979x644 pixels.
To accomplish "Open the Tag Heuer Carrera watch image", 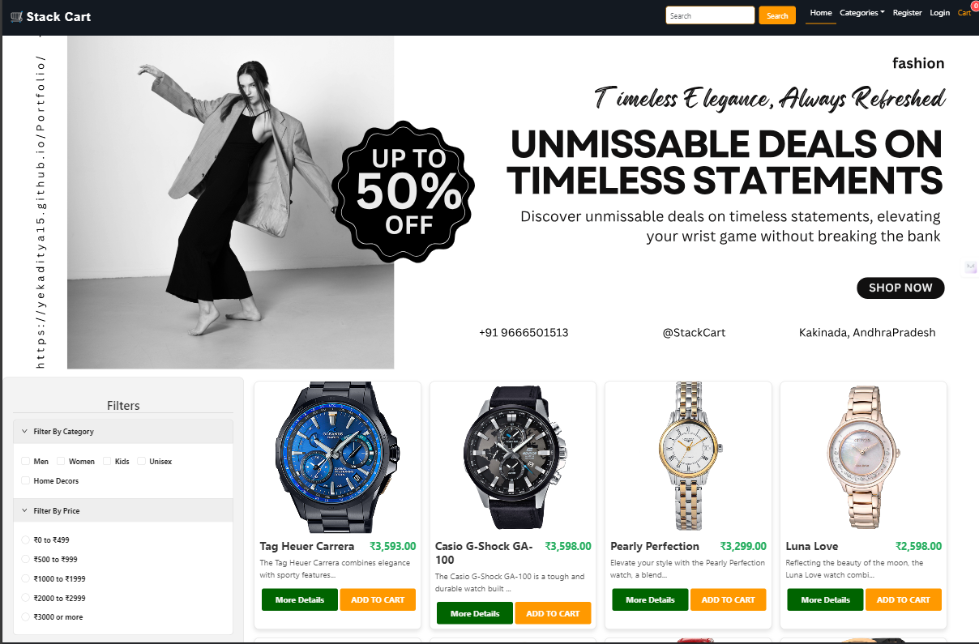I will [337, 457].
